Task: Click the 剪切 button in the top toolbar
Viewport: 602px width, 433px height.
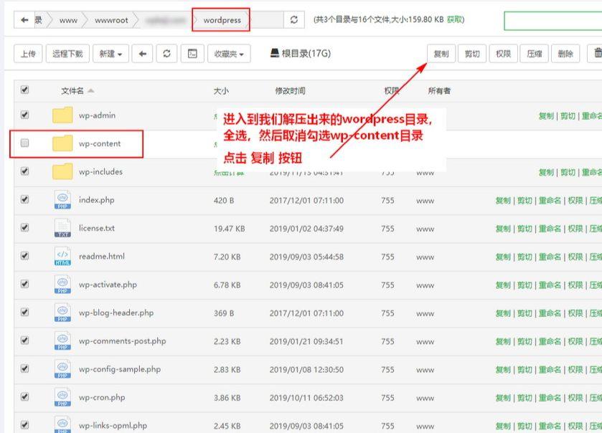Action: click(472, 54)
